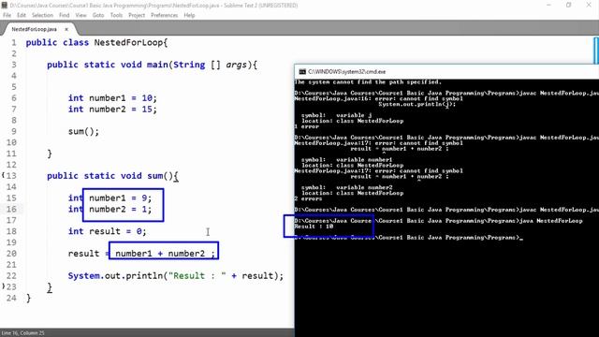The image size is (599, 337).
Task: Click 'number1 = 9;' on line 15
Action: (121, 198)
